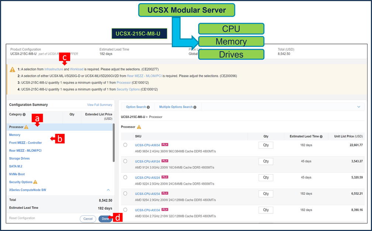Open UCSX-CPU-A9334 SKU link
The width and height of the screenshot is (372, 231).
click(x=147, y=210)
